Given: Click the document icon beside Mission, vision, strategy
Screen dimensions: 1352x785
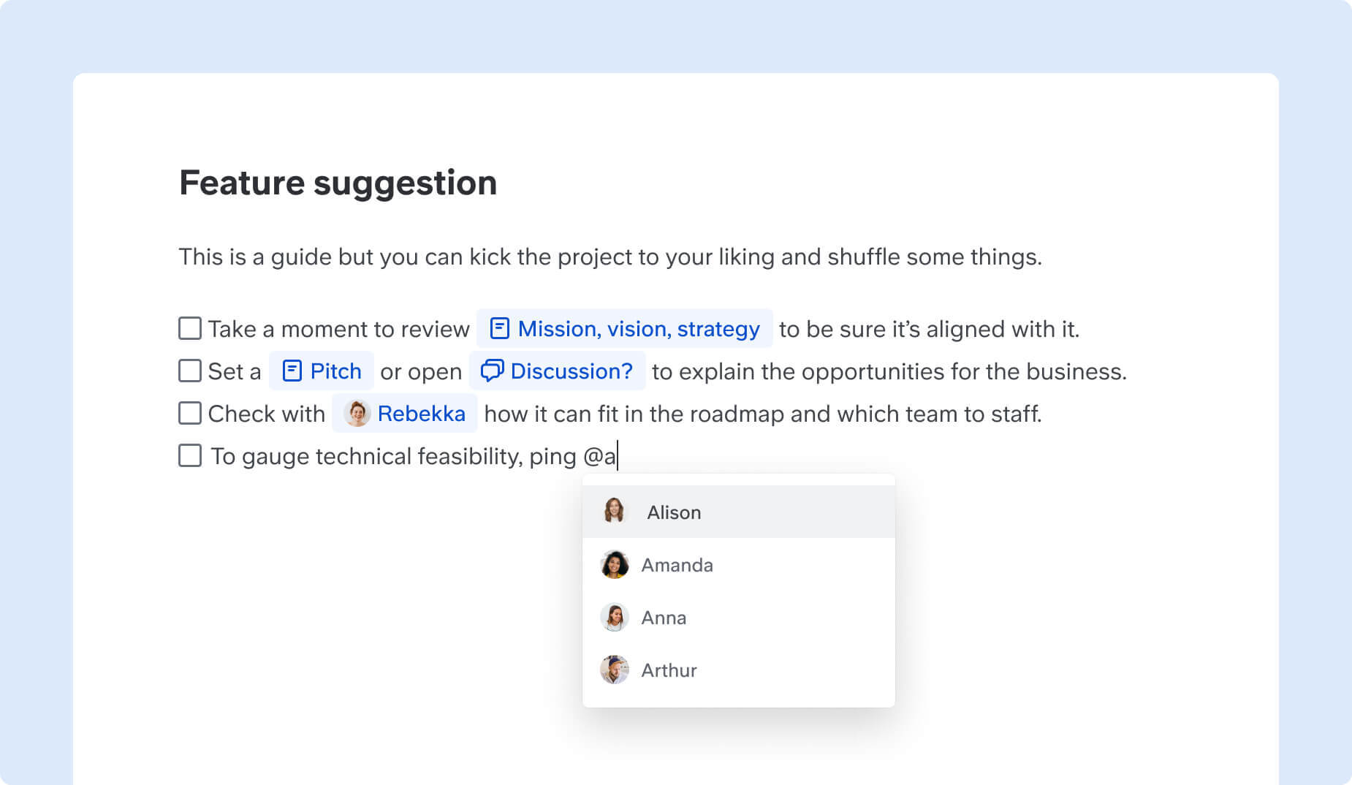Looking at the screenshot, I should tap(499, 328).
